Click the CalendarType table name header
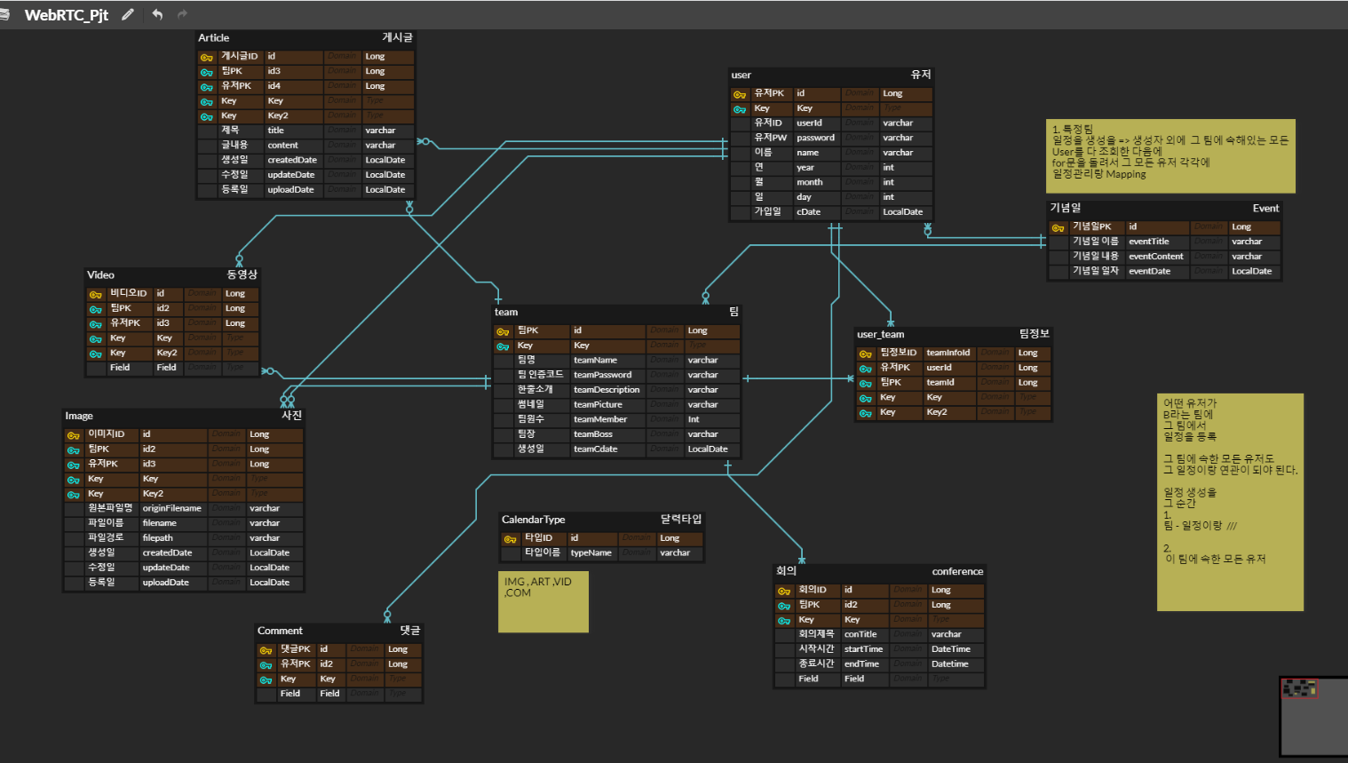The width and height of the screenshot is (1348, 763). pyautogui.click(x=534, y=520)
